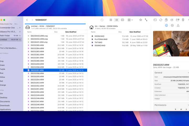Sort left pane by Name column
Image resolution: width=189 pixels, height=126 pixels.
click(x=29, y=32)
